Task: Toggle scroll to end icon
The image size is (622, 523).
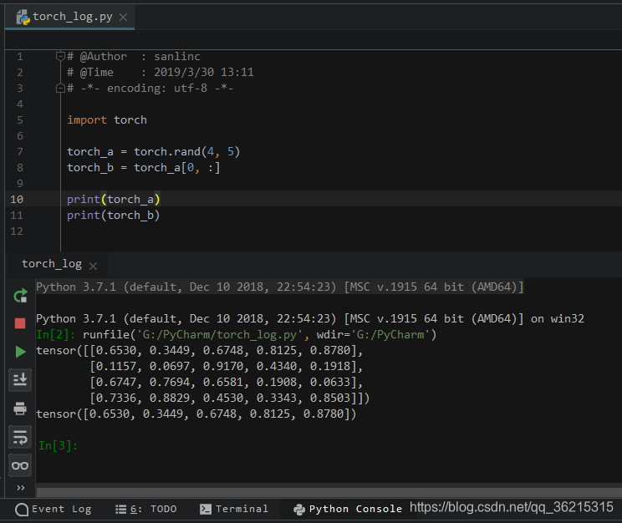Action: [x=20, y=380]
